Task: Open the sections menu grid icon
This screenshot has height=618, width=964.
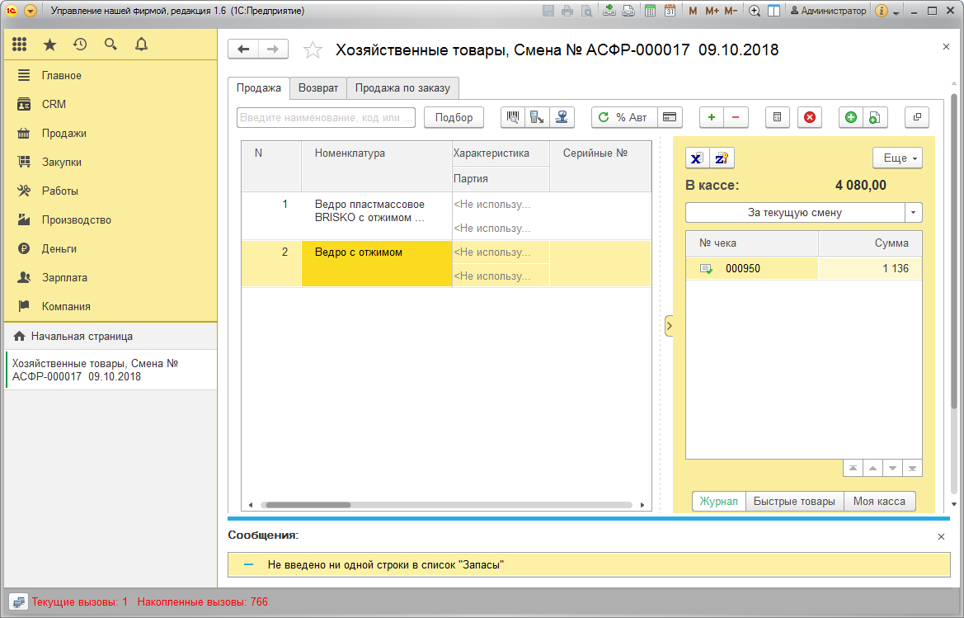Action: tap(20, 45)
